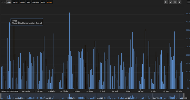Activate the hand pointer tool
Viewport: 190px width, 100px height.
[180, 2]
